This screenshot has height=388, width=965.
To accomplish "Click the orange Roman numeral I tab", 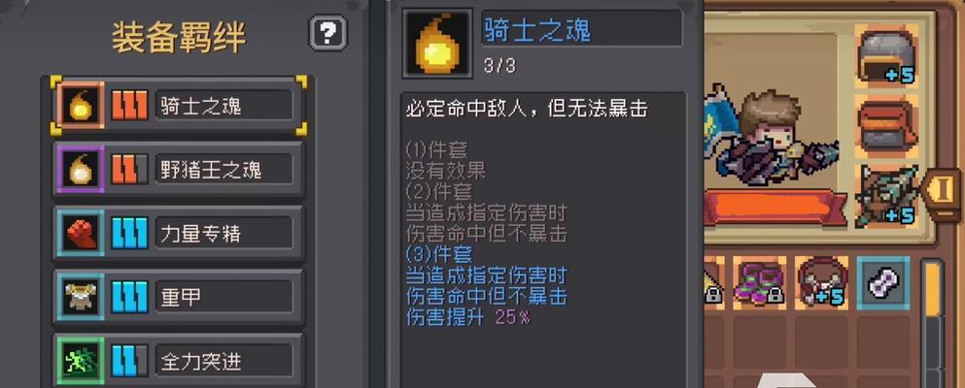I will click(943, 193).
